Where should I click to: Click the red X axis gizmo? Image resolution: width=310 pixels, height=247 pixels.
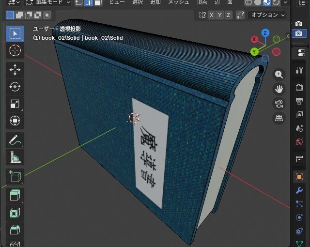[x=254, y=39]
